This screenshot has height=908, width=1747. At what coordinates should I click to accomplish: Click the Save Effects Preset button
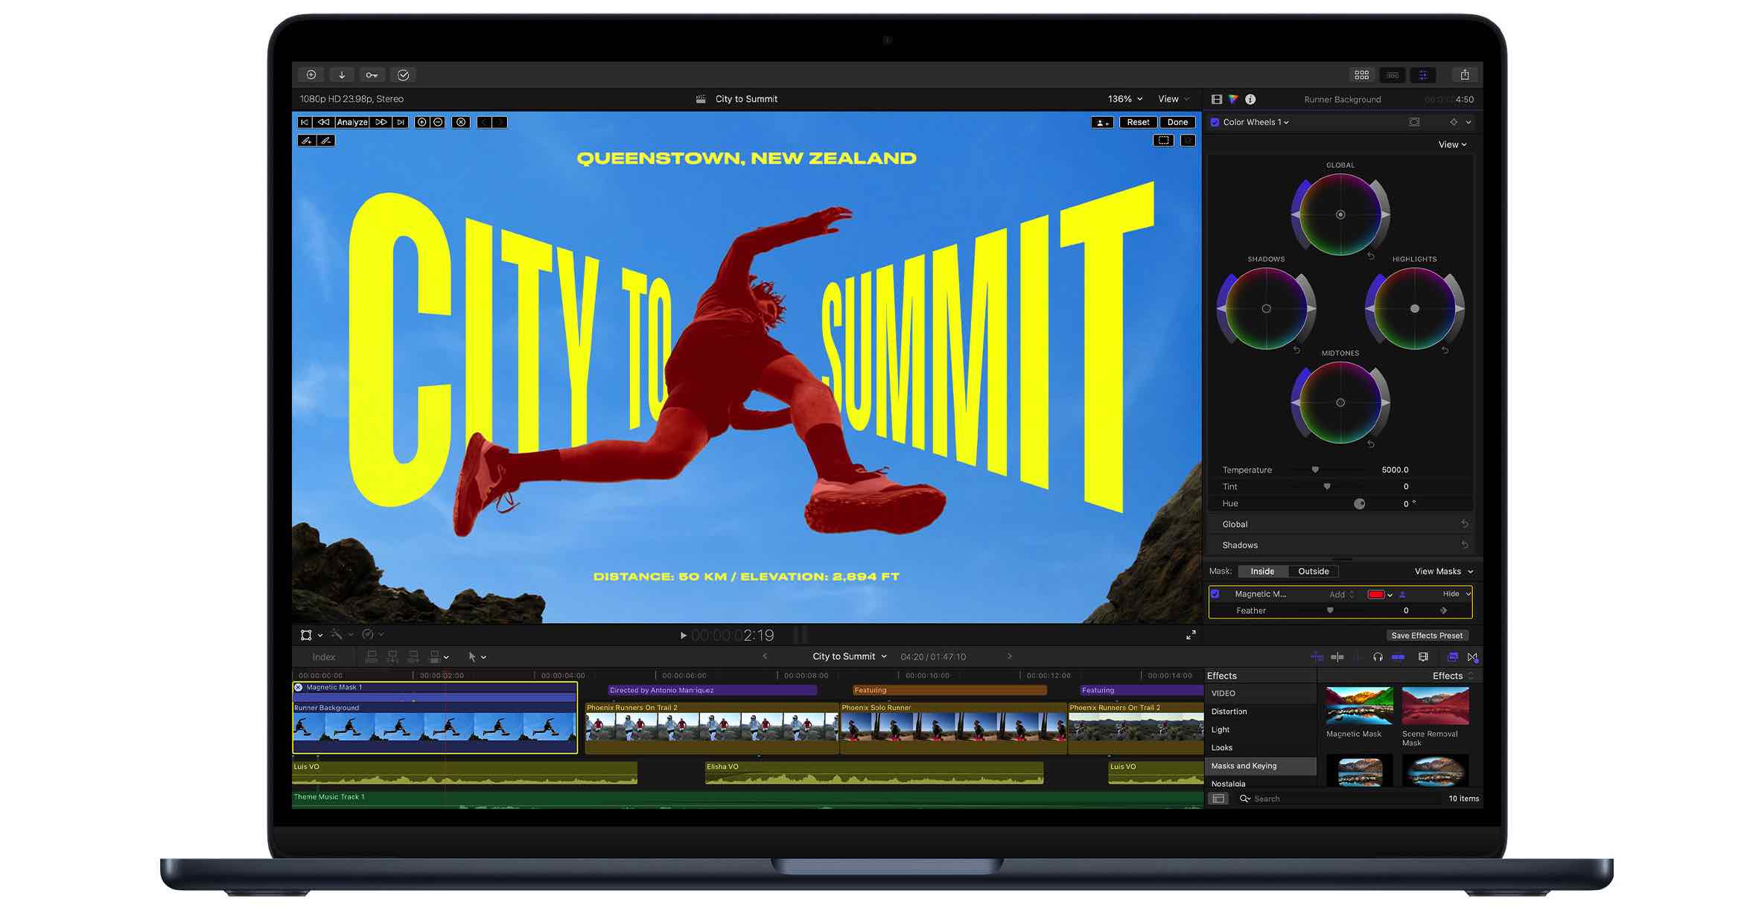(x=1426, y=636)
